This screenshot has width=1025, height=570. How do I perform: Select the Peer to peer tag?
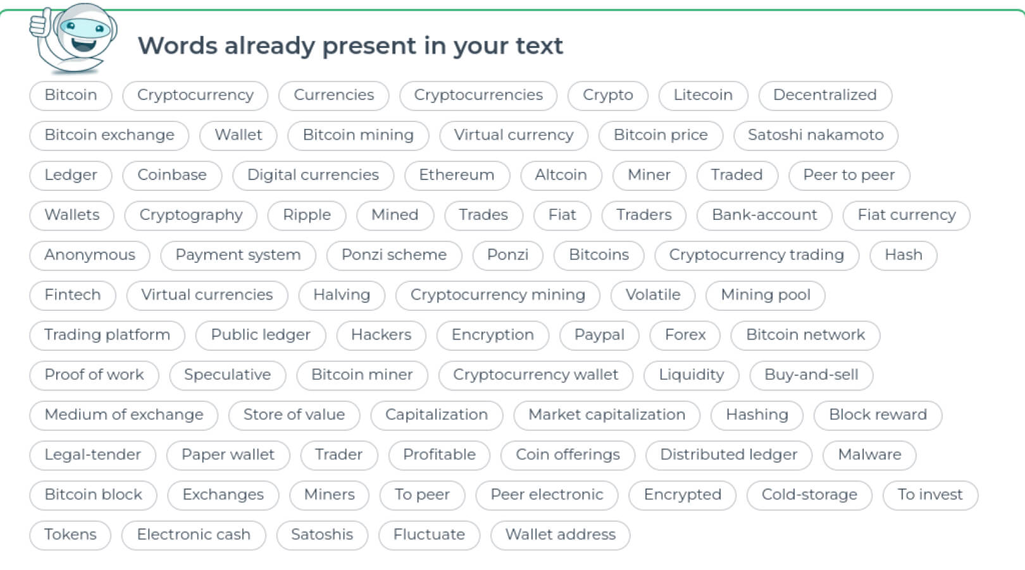coord(848,175)
